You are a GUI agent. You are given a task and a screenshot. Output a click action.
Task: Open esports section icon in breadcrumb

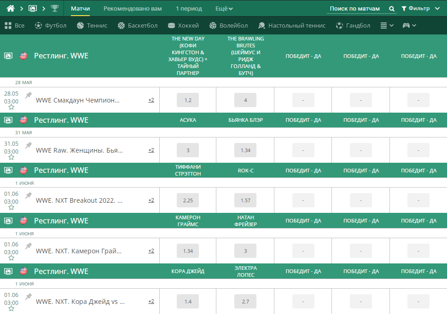click(33, 9)
